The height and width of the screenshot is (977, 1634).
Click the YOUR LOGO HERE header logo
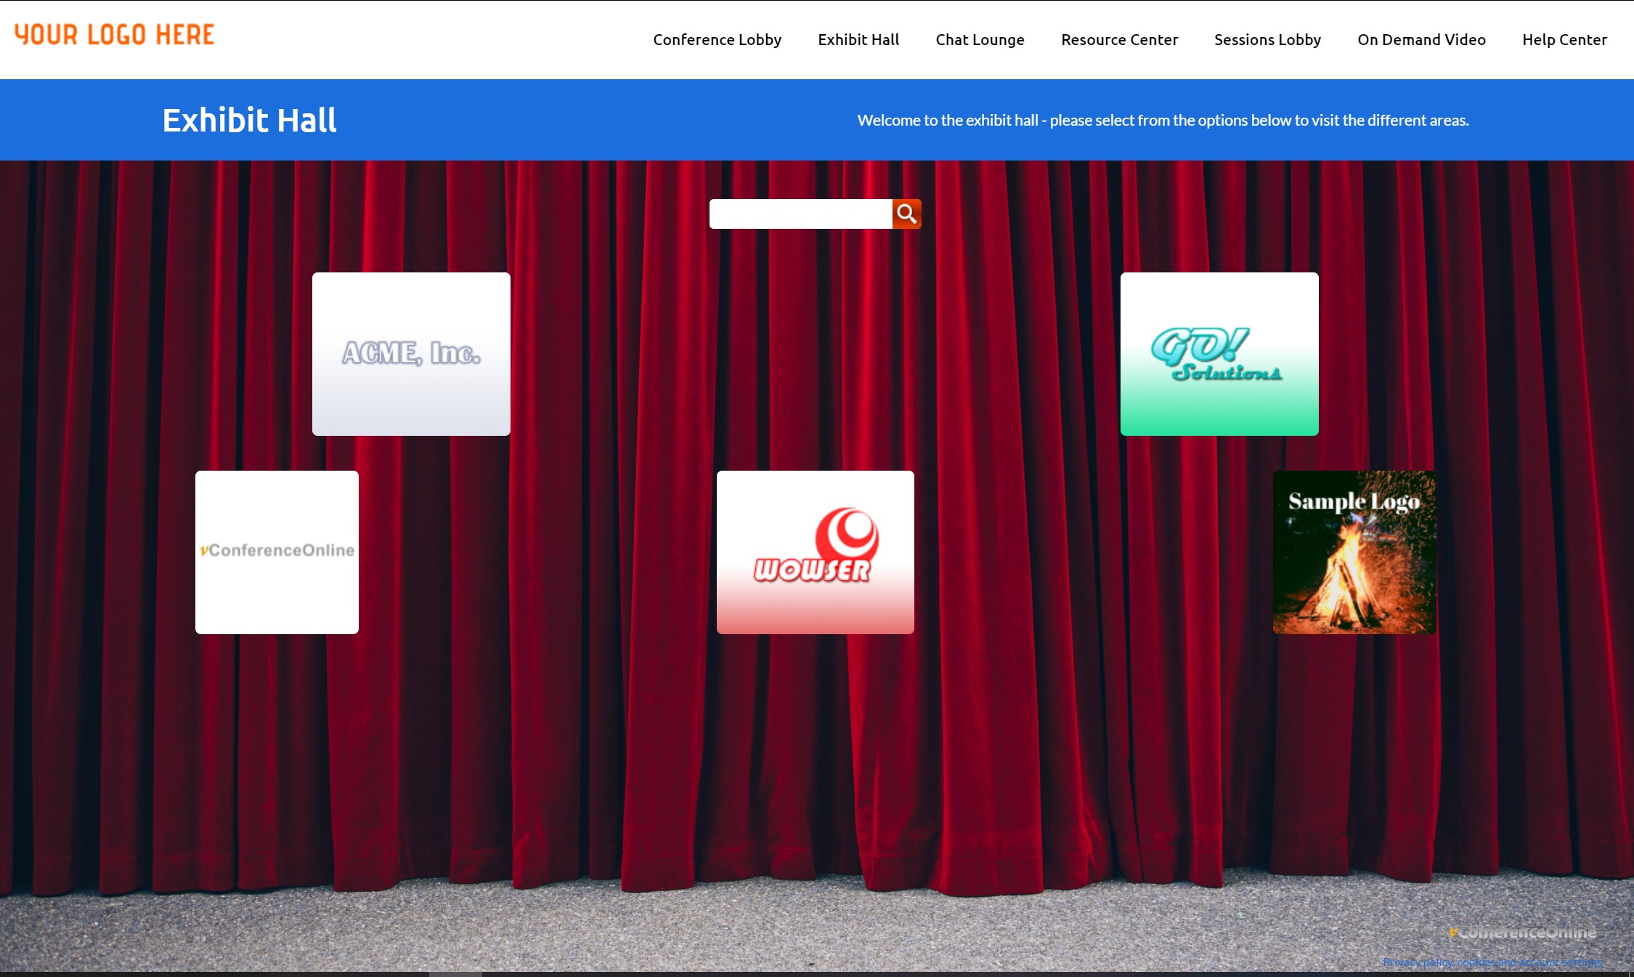[115, 35]
